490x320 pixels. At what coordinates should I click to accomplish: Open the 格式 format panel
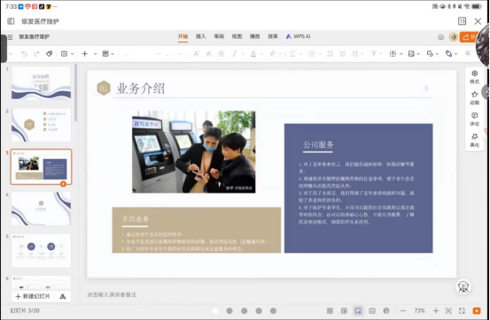474,77
